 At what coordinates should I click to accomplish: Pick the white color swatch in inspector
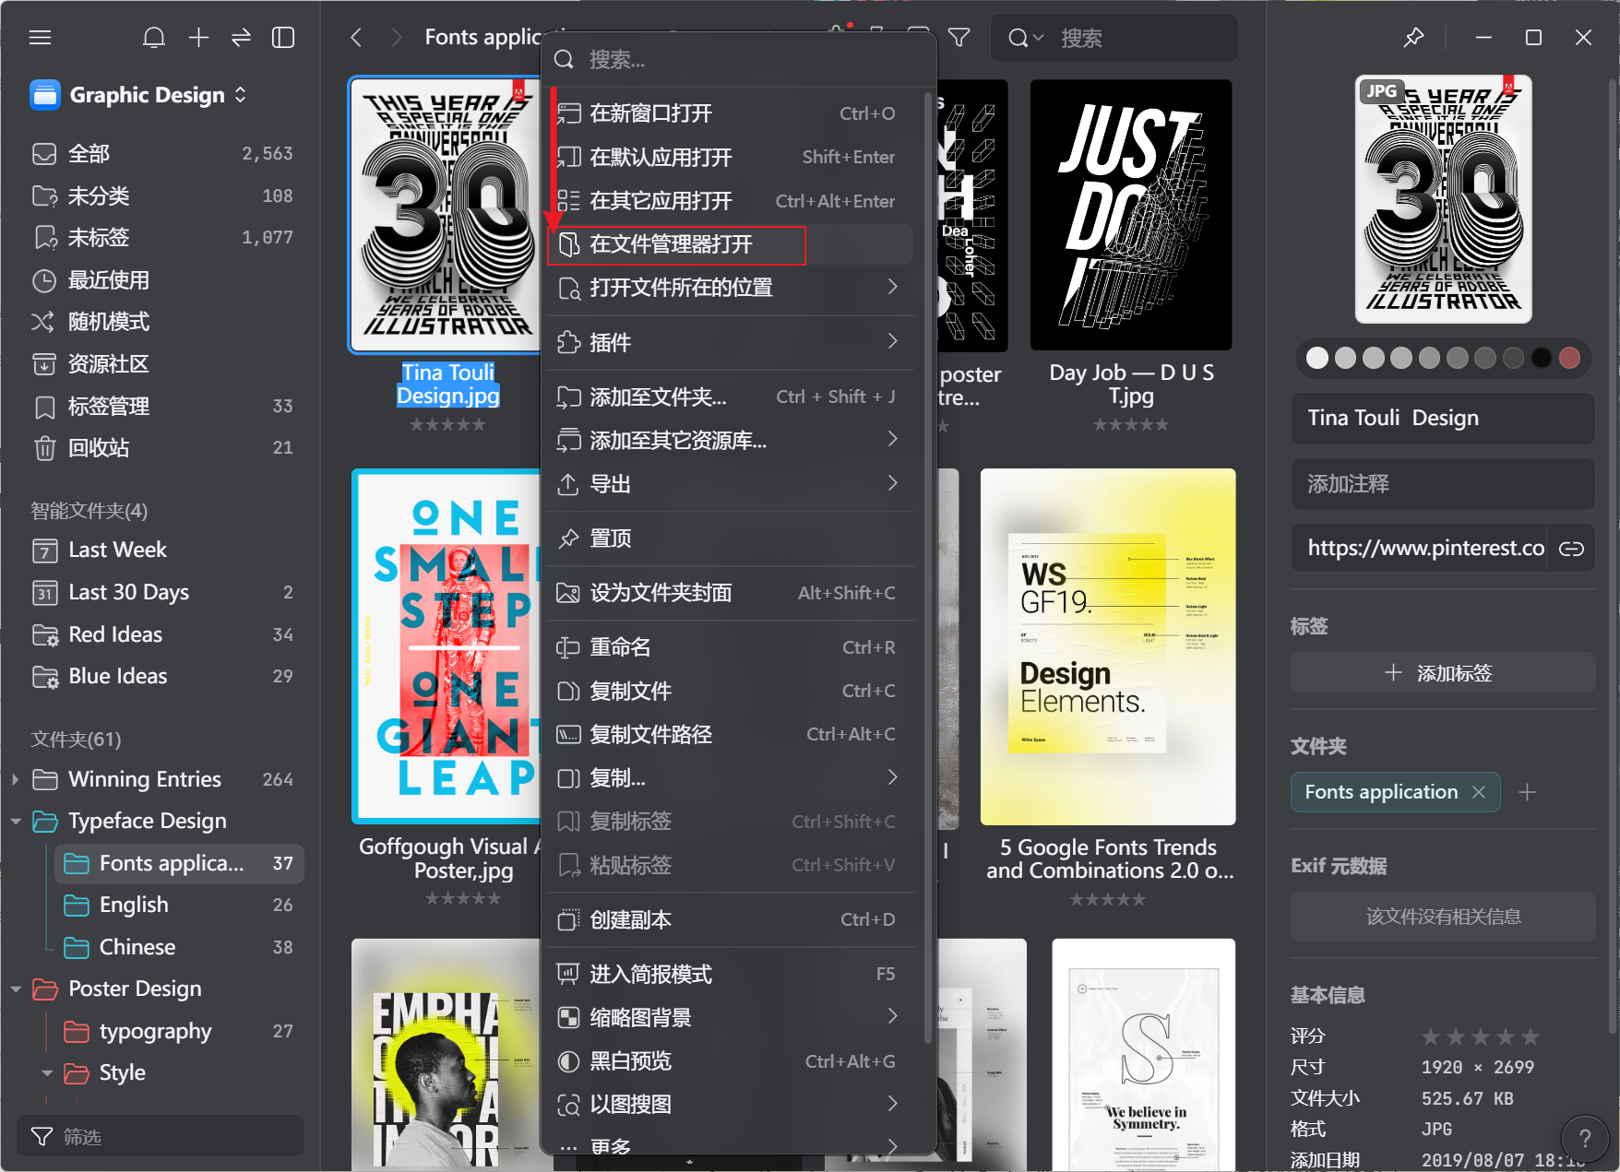tap(1317, 358)
